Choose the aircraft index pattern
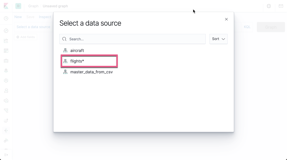Screen dimensions: 287x160 [77, 51]
